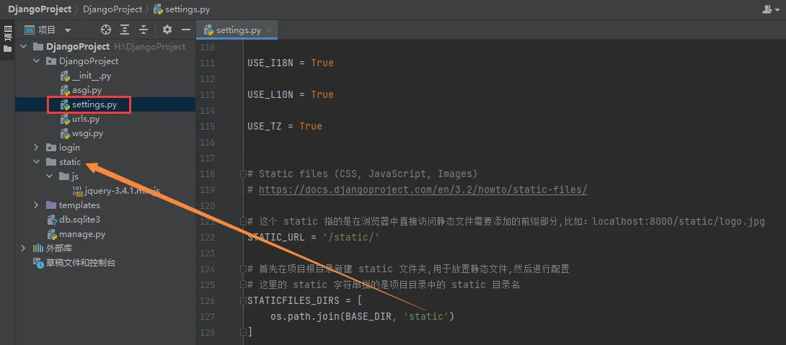
Task: Expand the 外部库 node arrow
Action: click(x=23, y=248)
